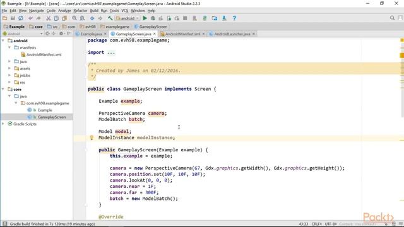
Task: Click the Cut scissors icon
Action: pos(48,18)
